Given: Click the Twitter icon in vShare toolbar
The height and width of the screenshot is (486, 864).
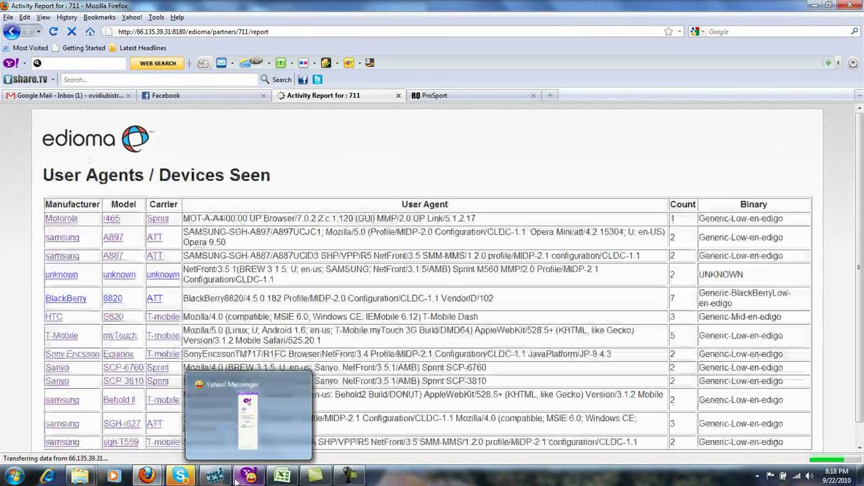Looking at the screenshot, I should pyautogui.click(x=317, y=80).
